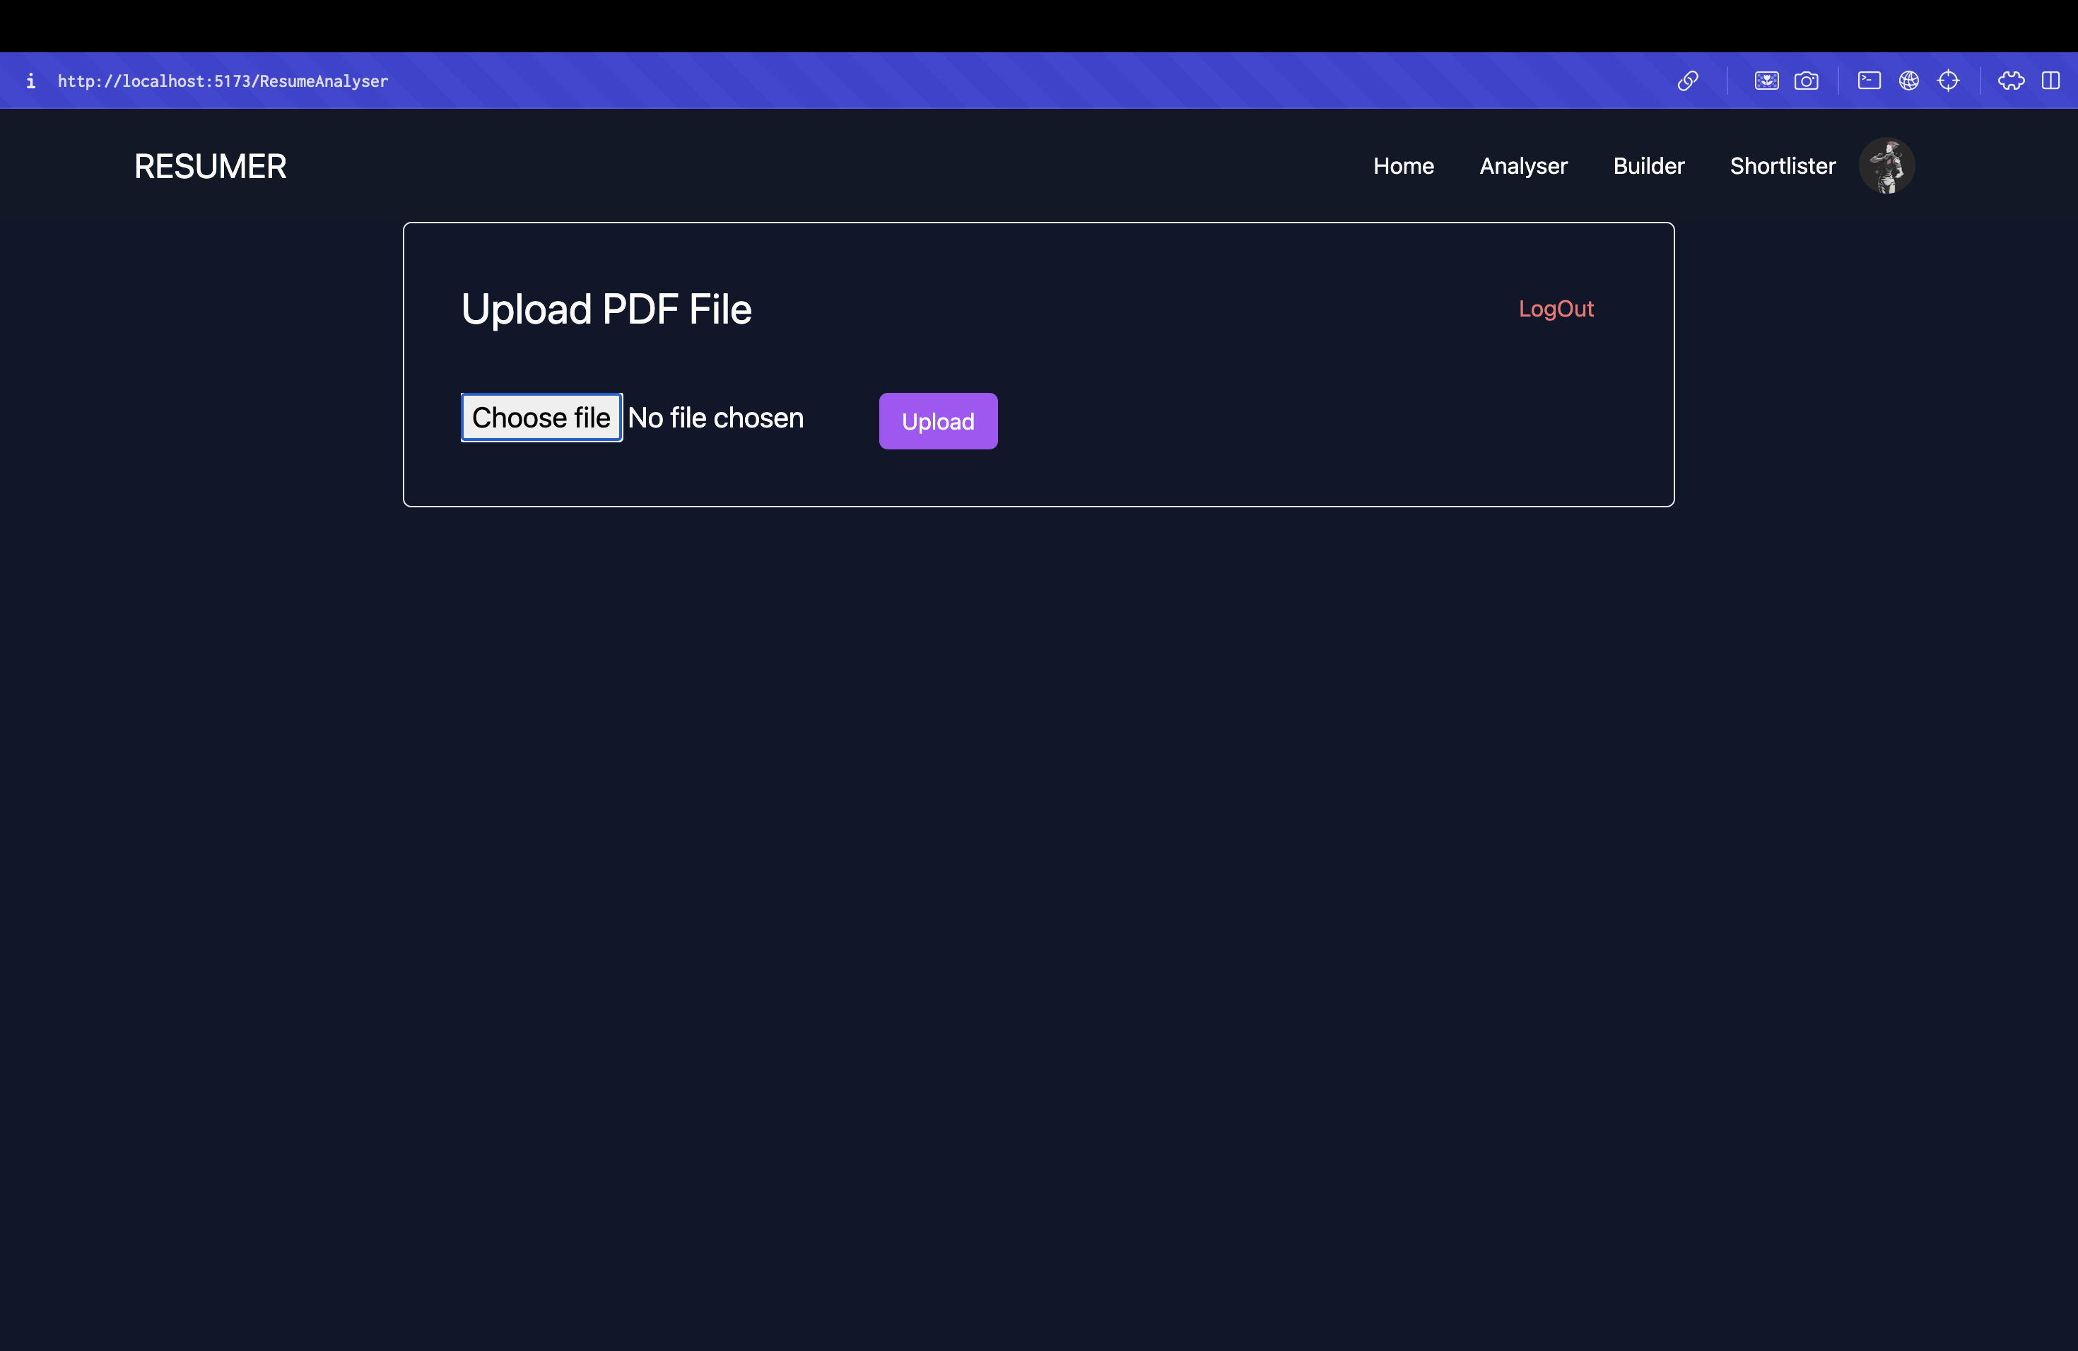
Task: Take a screenshot with the camera icon
Action: [1807, 81]
